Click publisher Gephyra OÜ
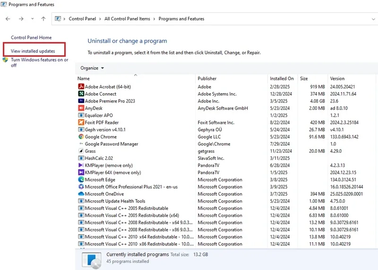Screen dimensions: 378x270 click(210, 130)
